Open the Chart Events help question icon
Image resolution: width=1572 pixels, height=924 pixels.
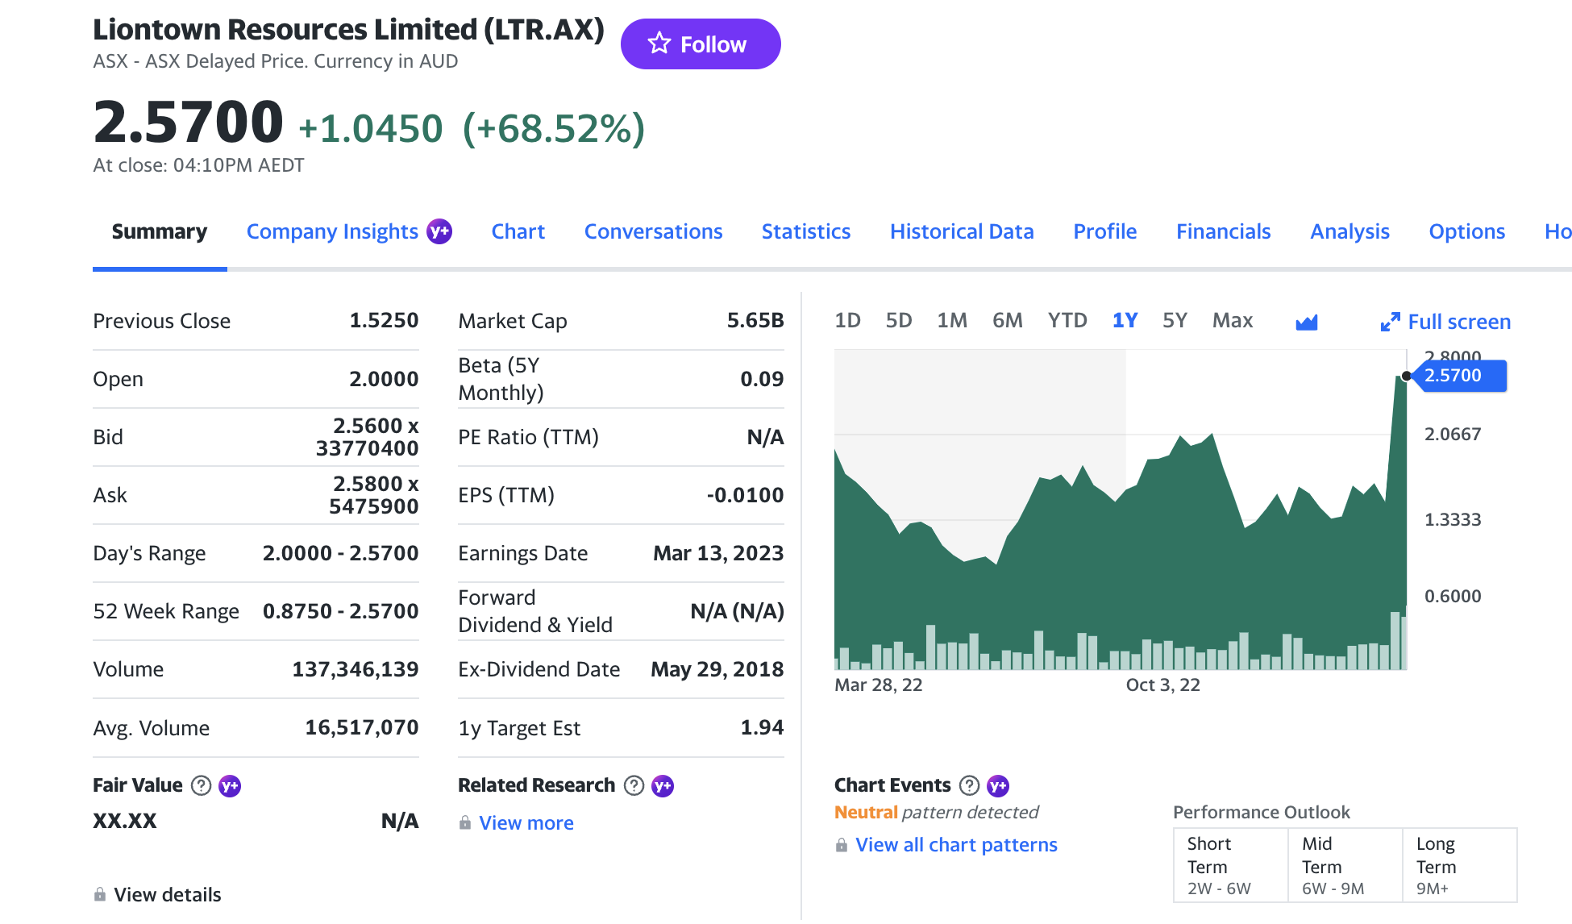click(x=970, y=785)
